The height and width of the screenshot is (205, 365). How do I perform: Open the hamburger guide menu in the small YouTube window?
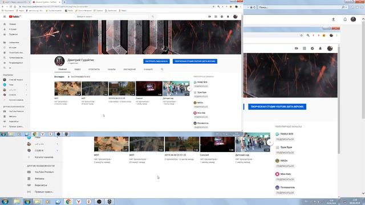(5, 17)
